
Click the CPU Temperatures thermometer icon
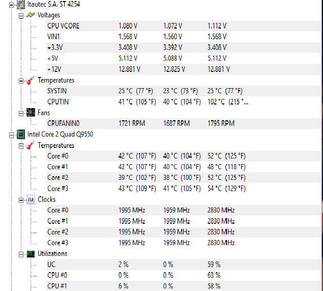pyautogui.click(x=31, y=145)
